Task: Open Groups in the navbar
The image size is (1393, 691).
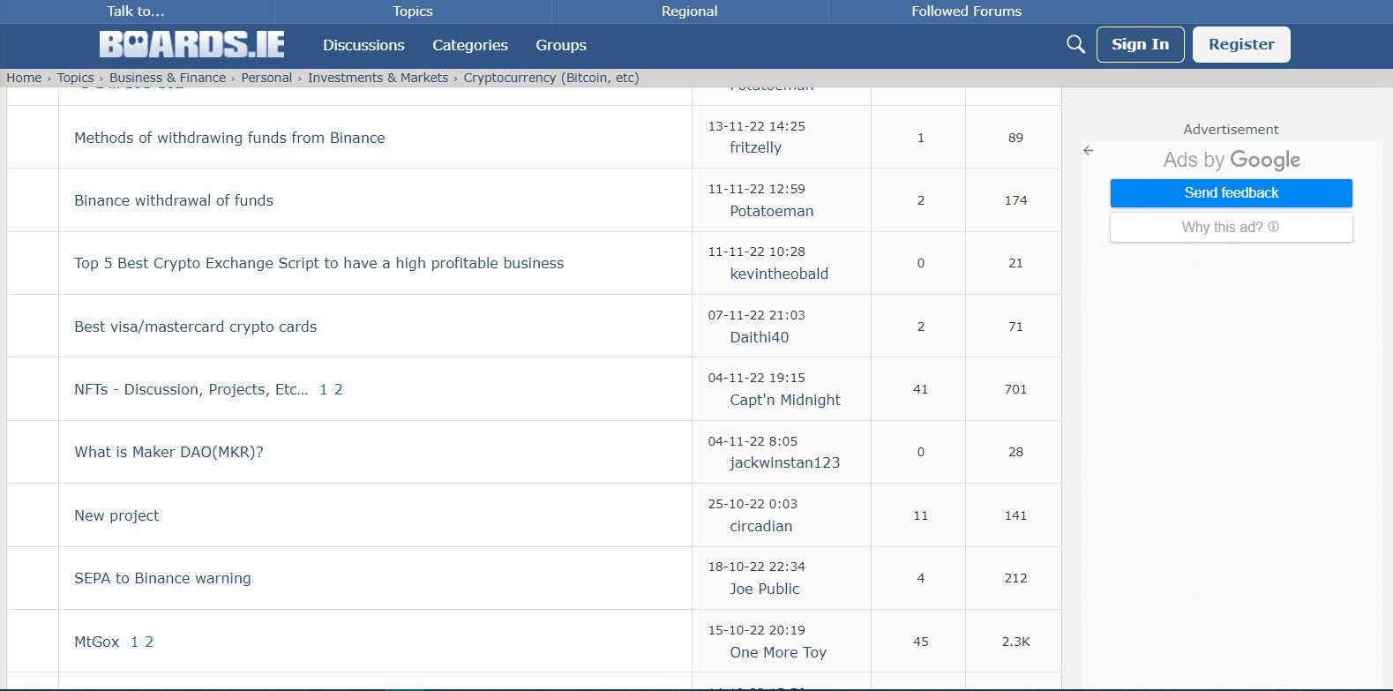Action: (x=561, y=45)
